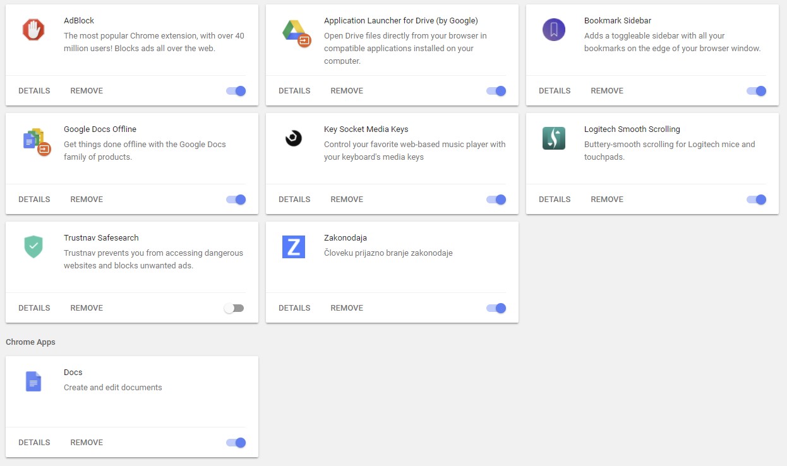View Details for Trustnav Safesearch
This screenshot has width=787, height=466.
[34, 308]
